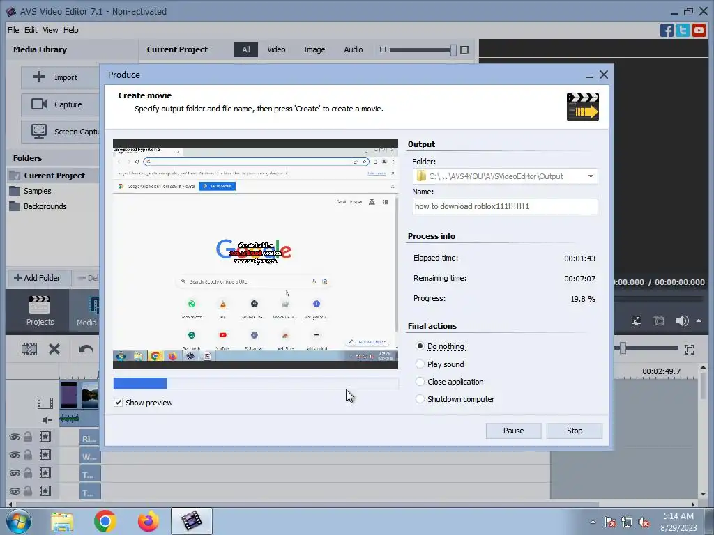Toggle visibility eye of W... track
Image resolution: width=714 pixels, height=535 pixels.
pyautogui.click(x=15, y=456)
